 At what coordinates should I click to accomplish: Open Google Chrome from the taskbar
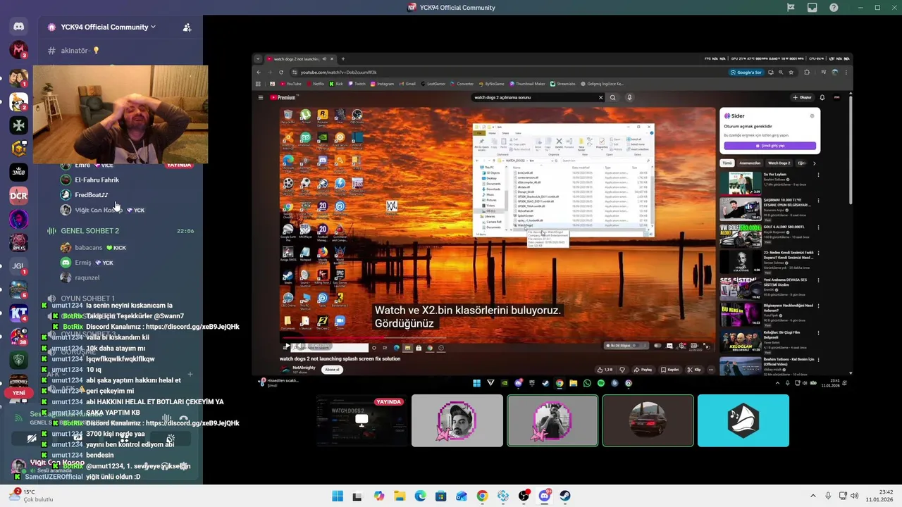482,496
